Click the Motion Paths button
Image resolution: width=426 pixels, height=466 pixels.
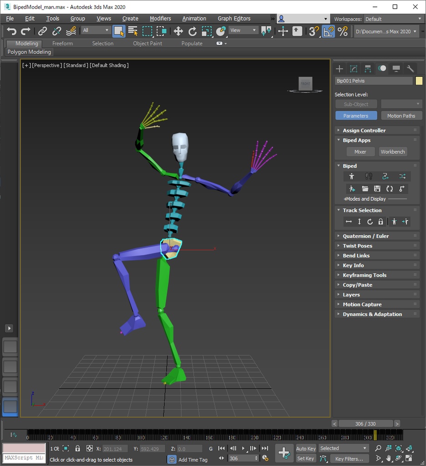tap(401, 116)
